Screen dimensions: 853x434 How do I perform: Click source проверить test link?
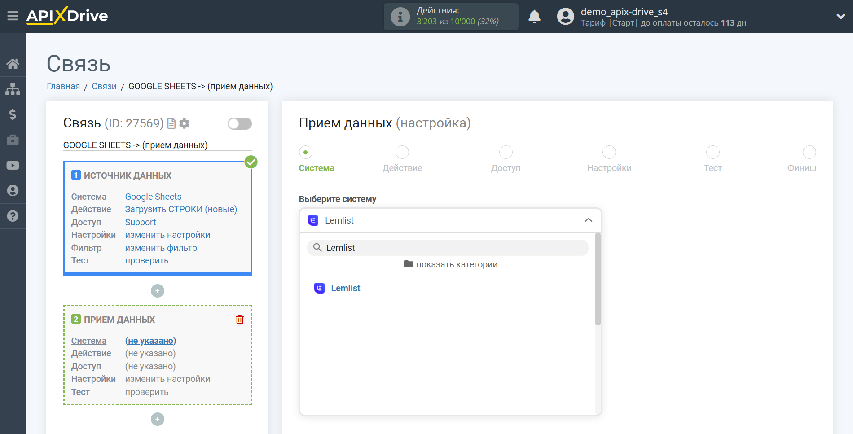(147, 260)
